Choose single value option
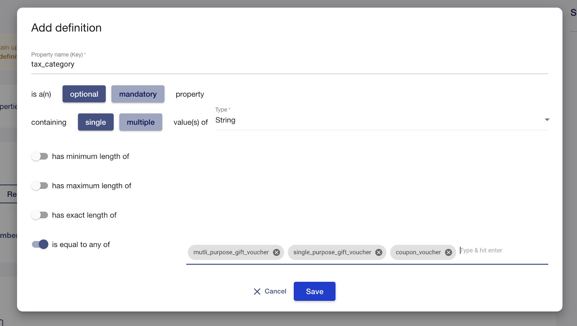This screenshot has width=577, height=326. 96,122
